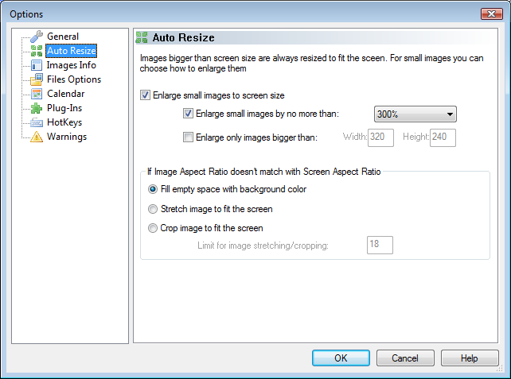Open the Plug-Ins section
This screenshot has width=511, height=379.
[64, 108]
